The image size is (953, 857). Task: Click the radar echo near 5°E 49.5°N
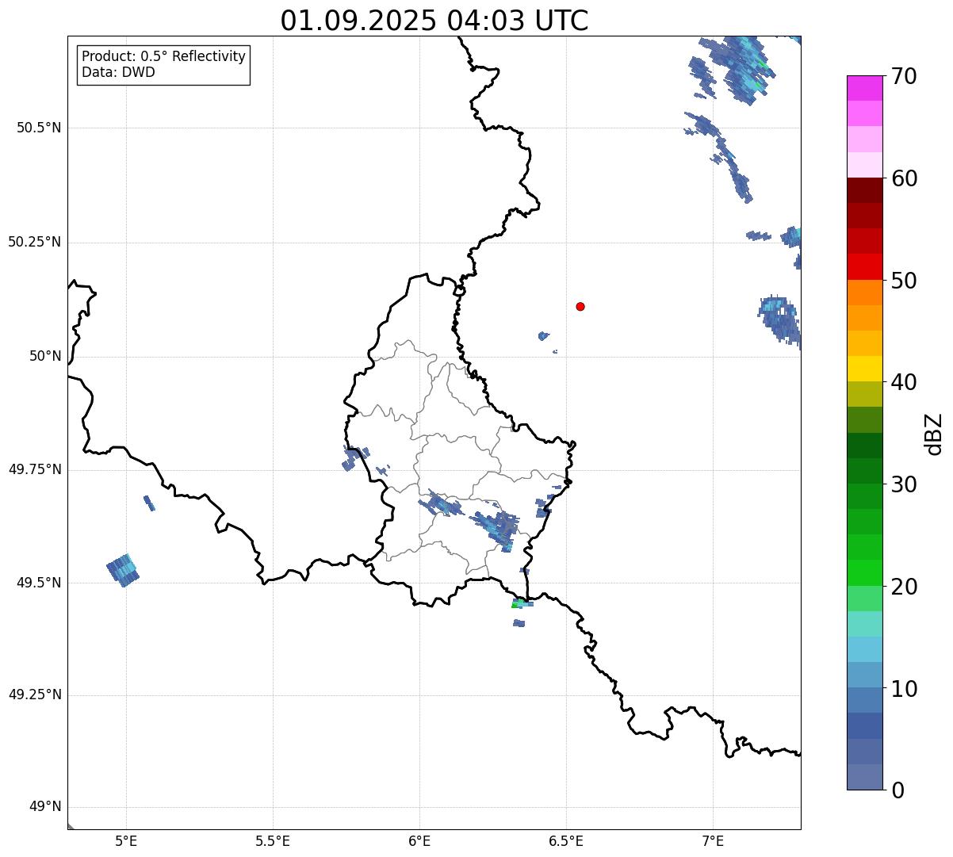(123, 570)
